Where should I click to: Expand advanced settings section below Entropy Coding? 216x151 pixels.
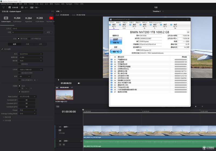7,117
